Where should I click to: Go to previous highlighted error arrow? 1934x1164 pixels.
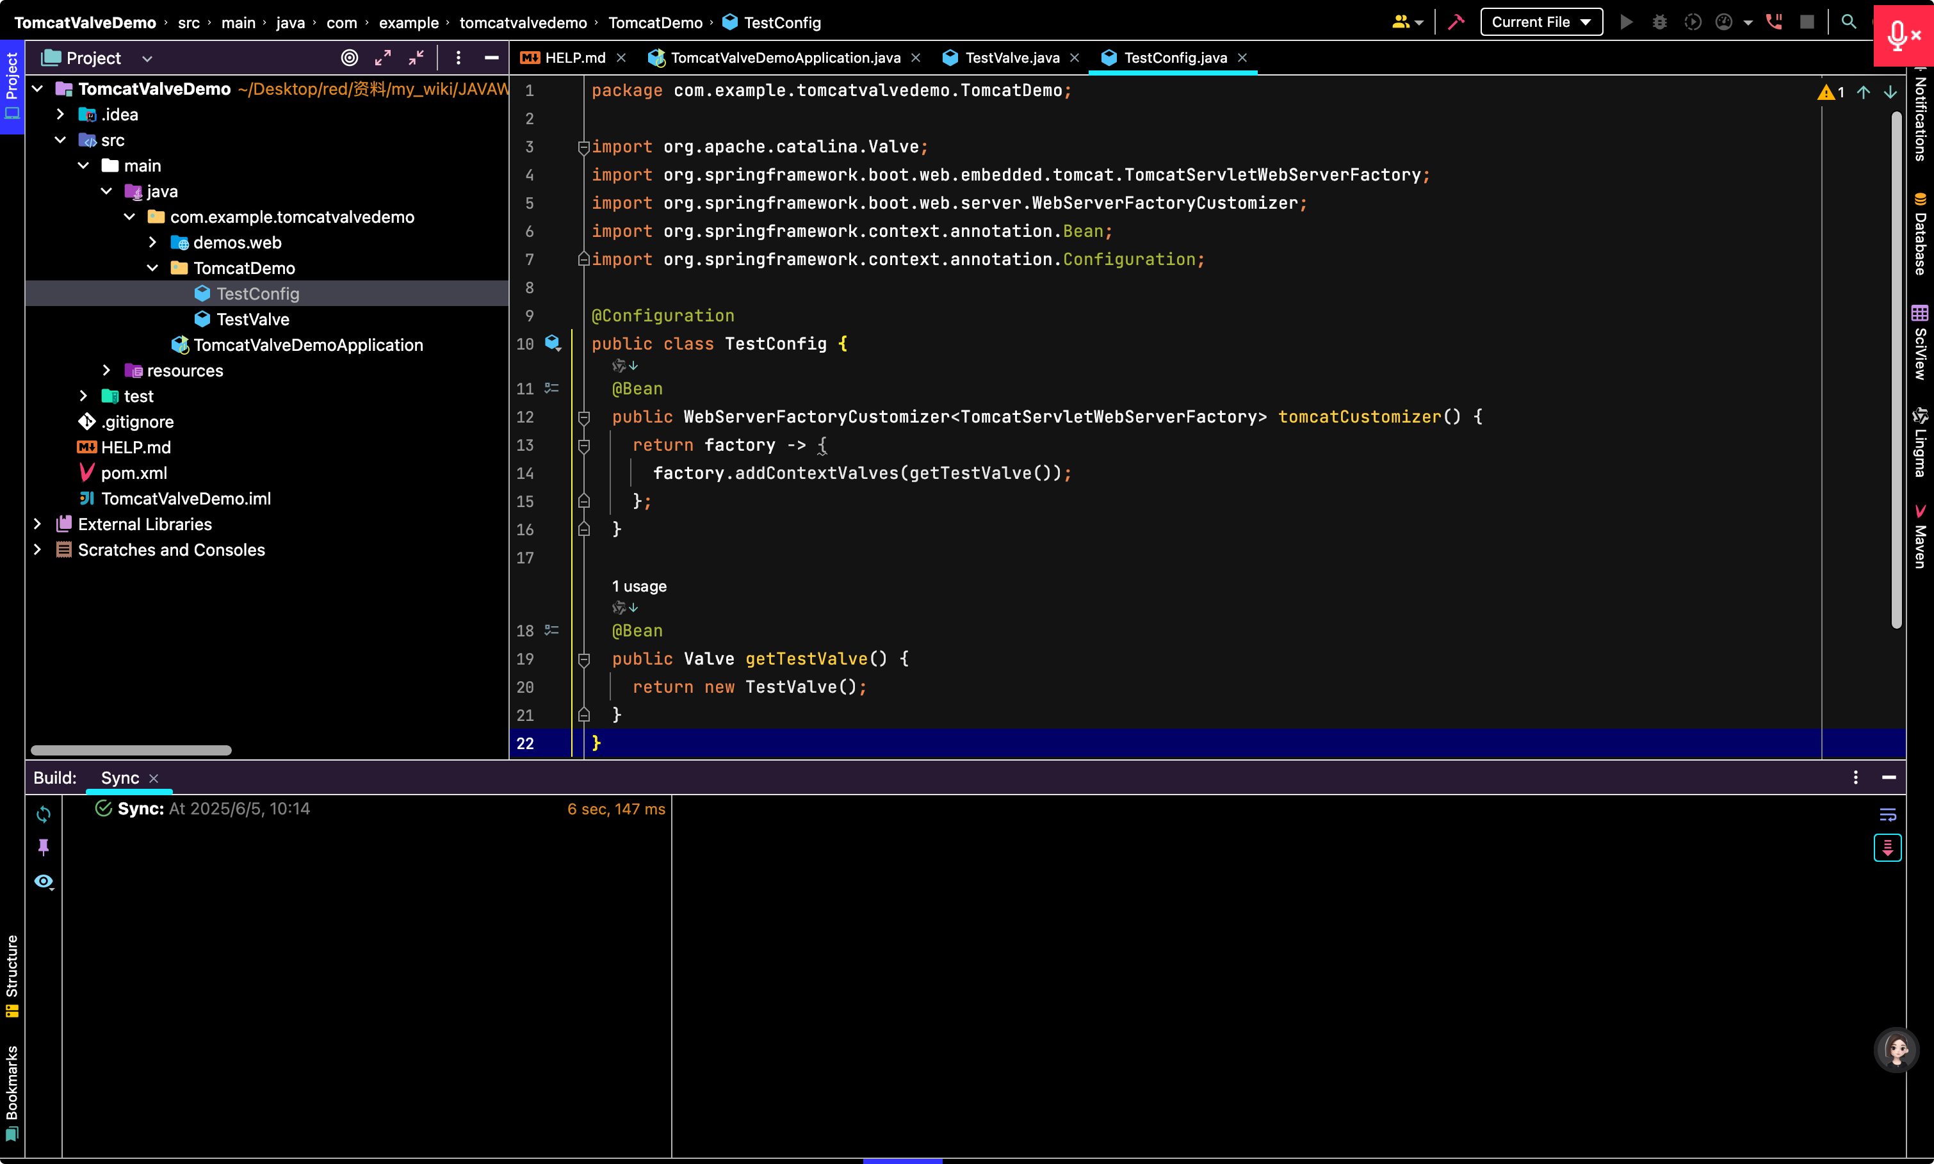(x=1864, y=92)
